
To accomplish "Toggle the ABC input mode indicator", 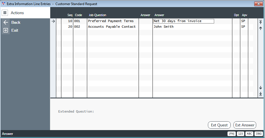I will pyautogui.click(x=249, y=134).
